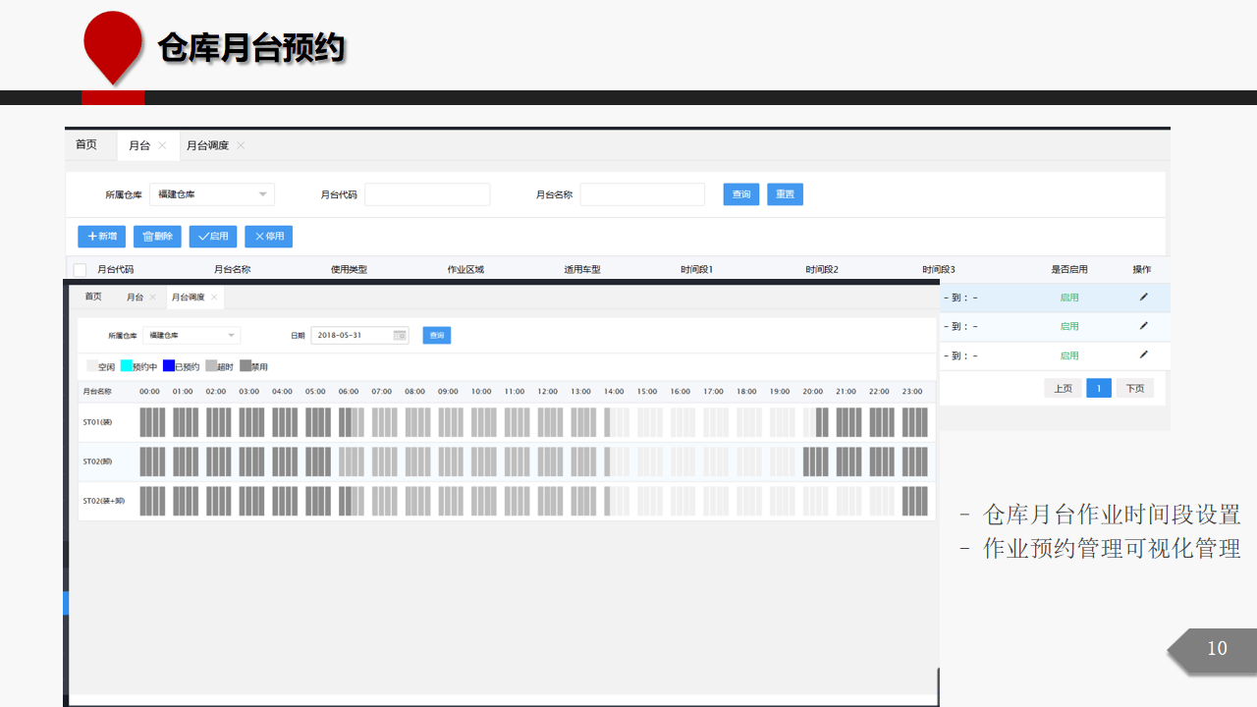Image resolution: width=1257 pixels, height=707 pixels.
Task: Go to previous page with 上页
Action: pos(1063,388)
